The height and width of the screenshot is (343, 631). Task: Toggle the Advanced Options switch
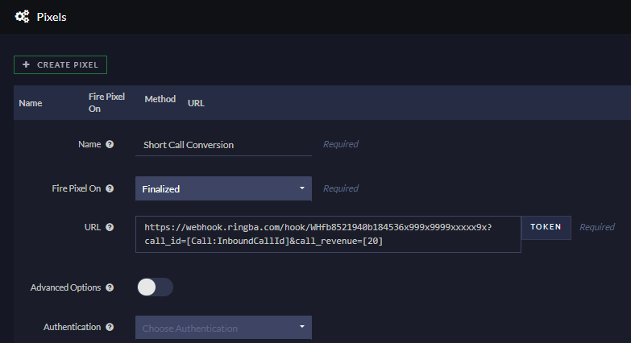(155, 287)
